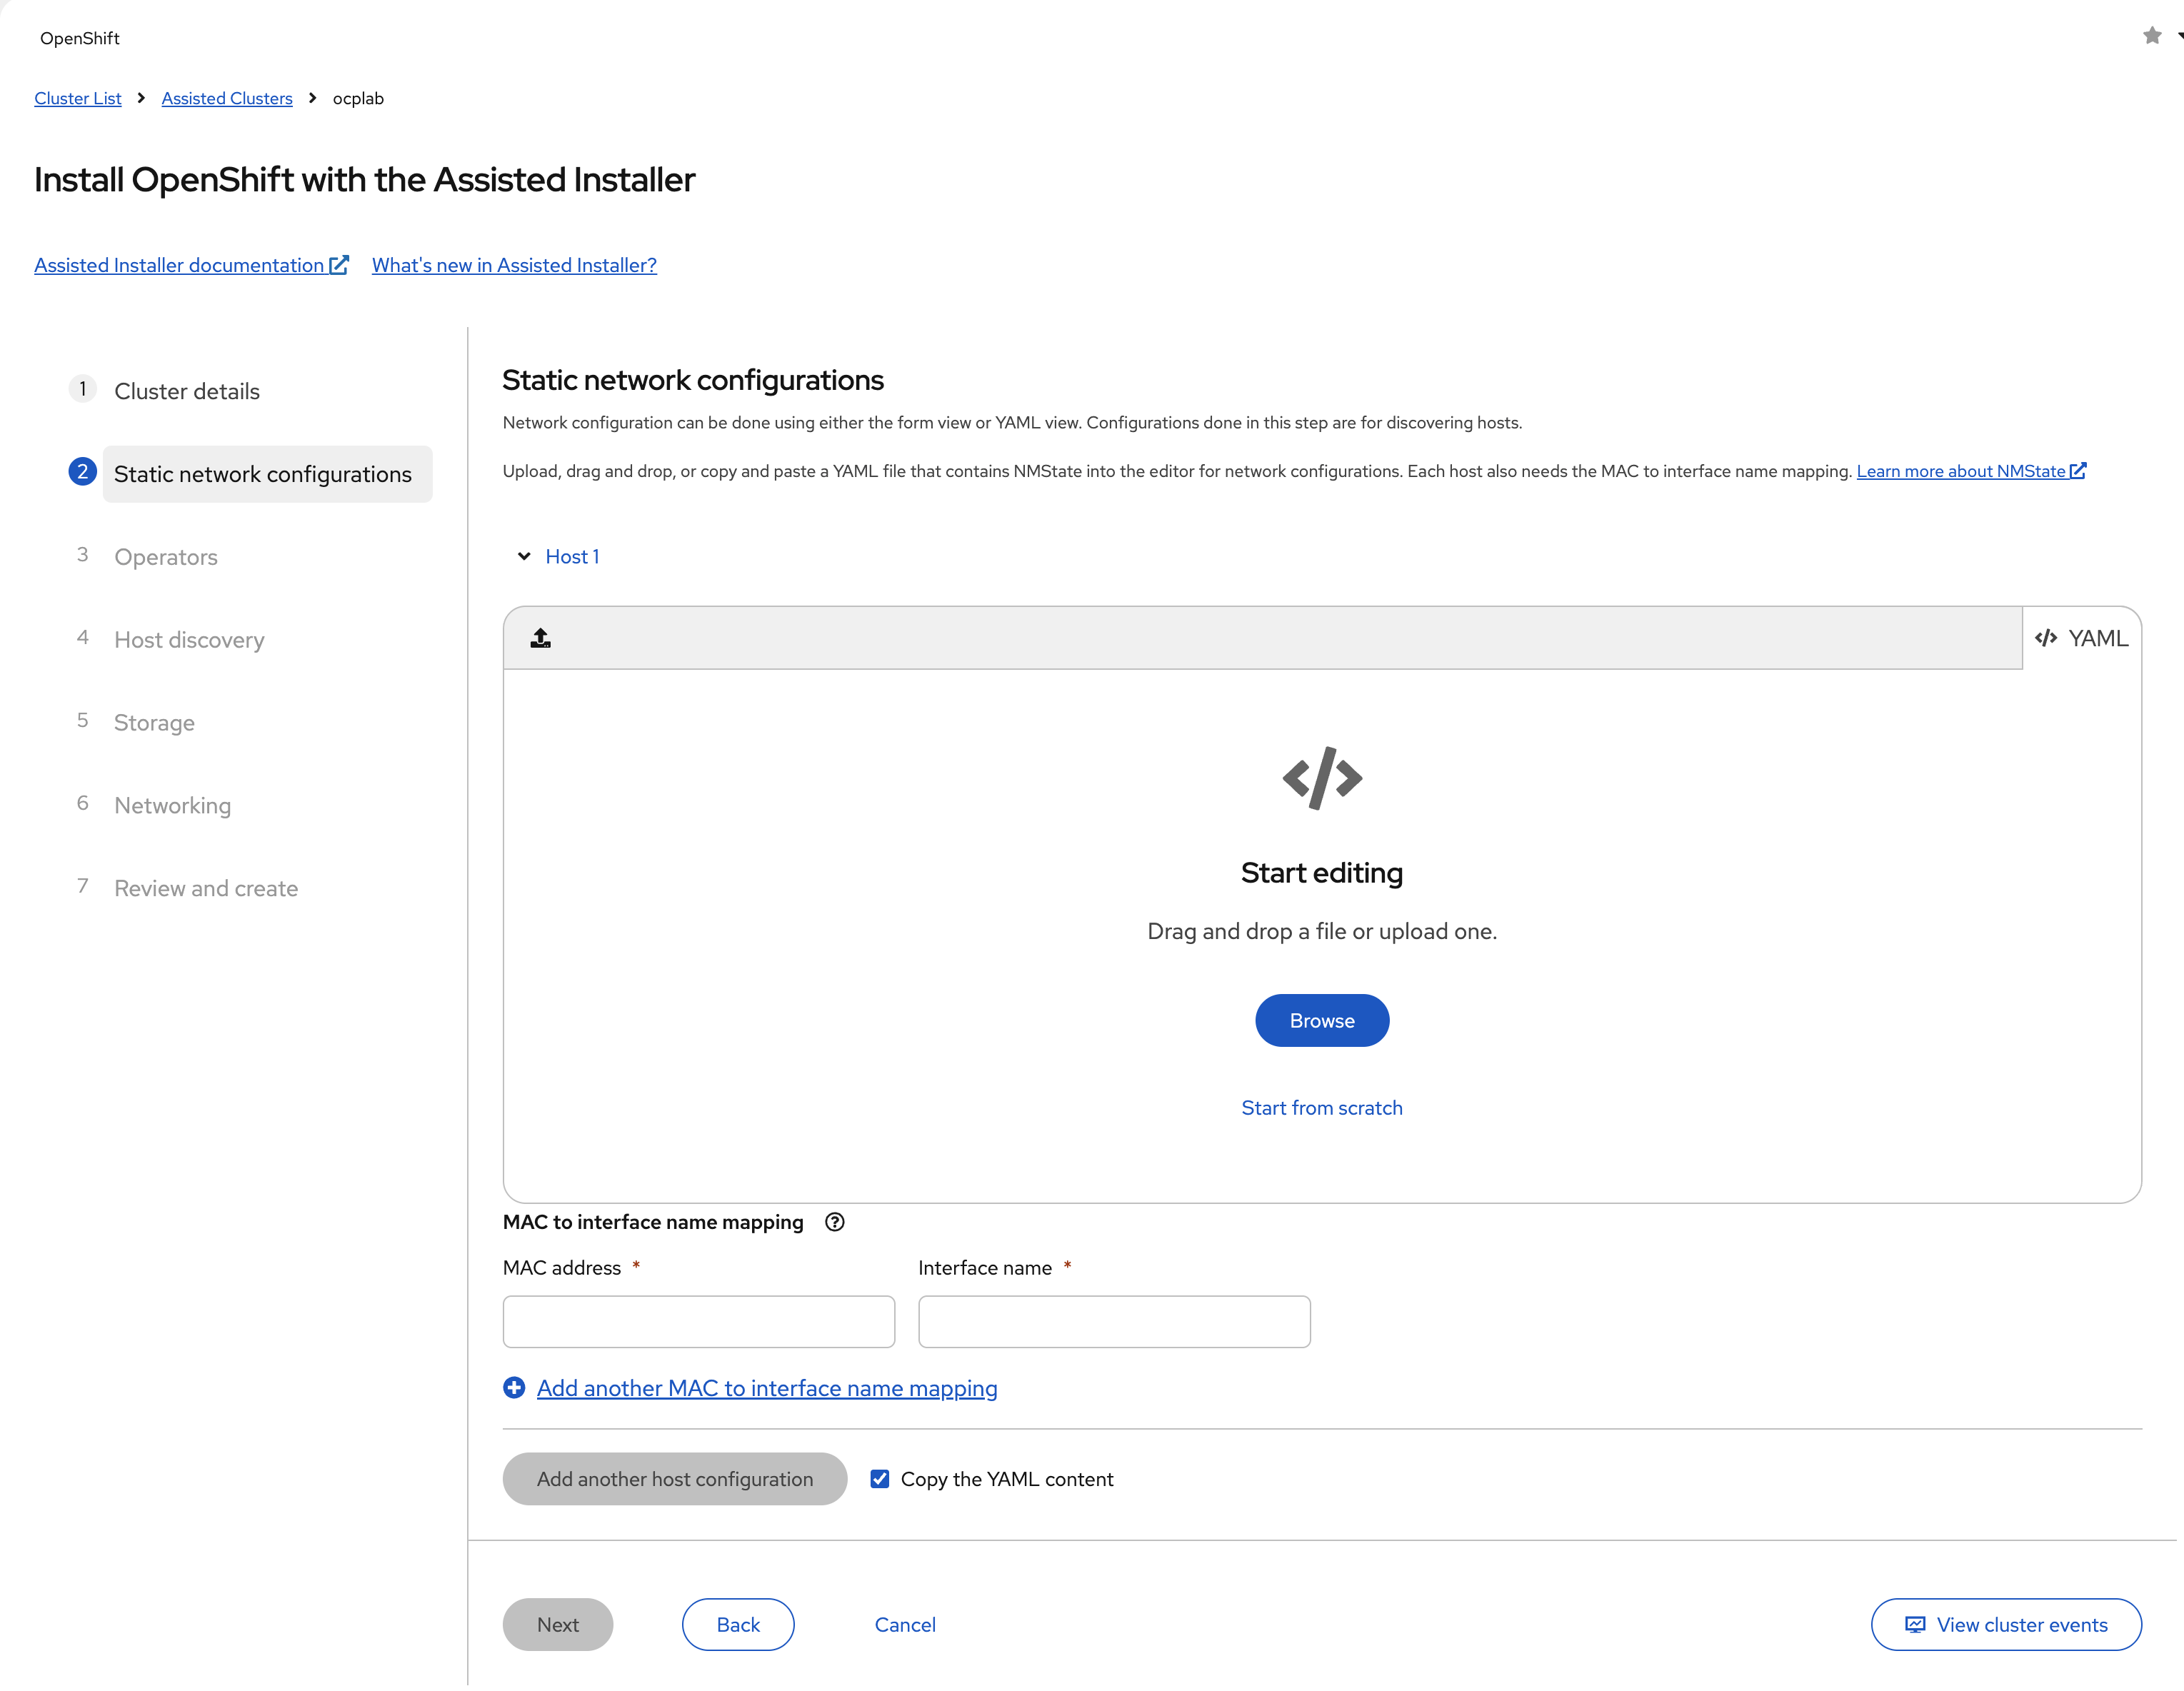Click the external link icon on Assisted Installer documentation
This screenshot has width=2184, height=1691.
tap(340, 264)
